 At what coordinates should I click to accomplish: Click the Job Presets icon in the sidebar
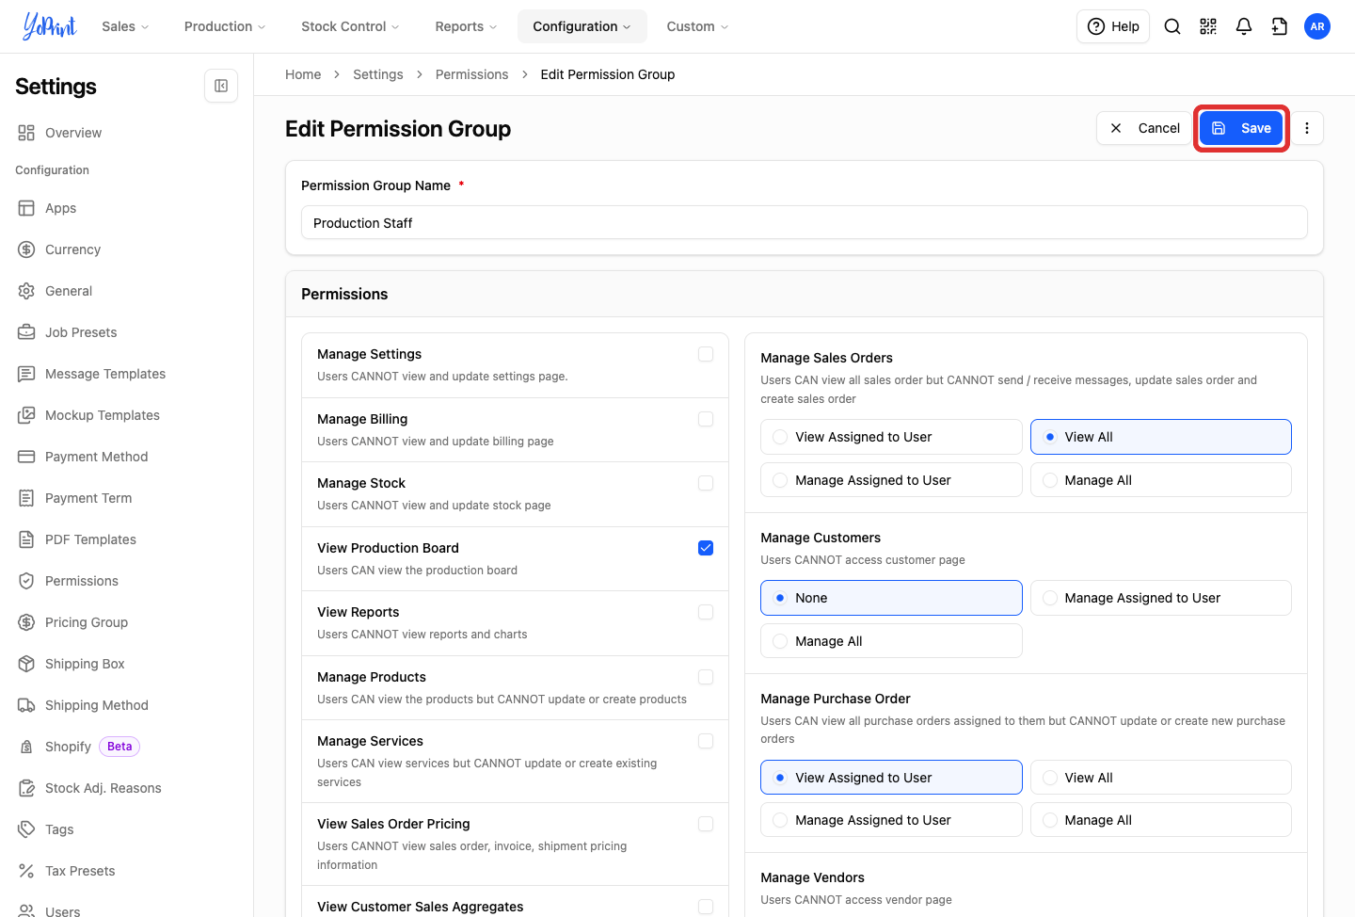[x=26, y=332]
